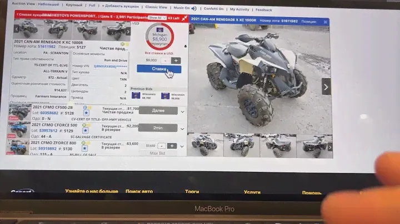The width and height of the screenshot is (400, 224).
Task: Click the minus icon to lower bid amount
Action: point(165,60)
